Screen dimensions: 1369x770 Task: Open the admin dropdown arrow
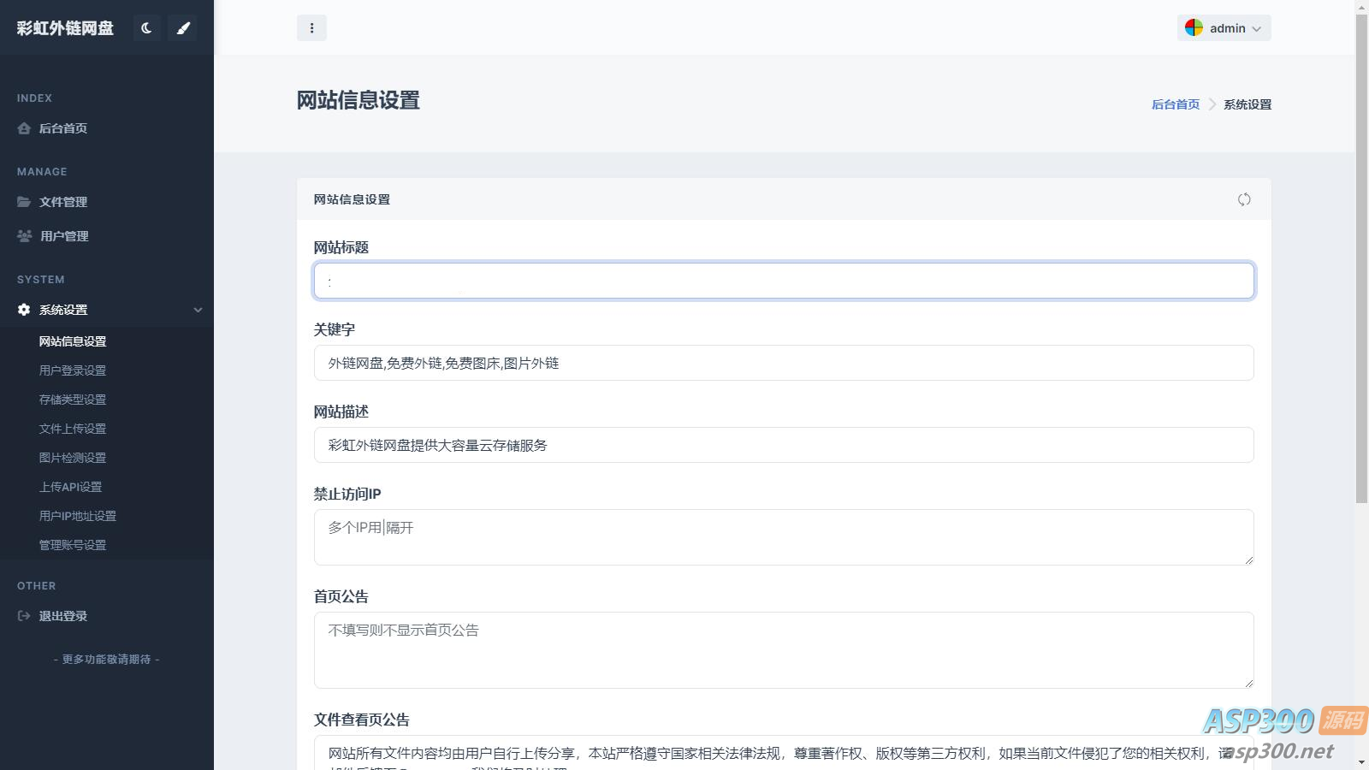[1257, 29]
